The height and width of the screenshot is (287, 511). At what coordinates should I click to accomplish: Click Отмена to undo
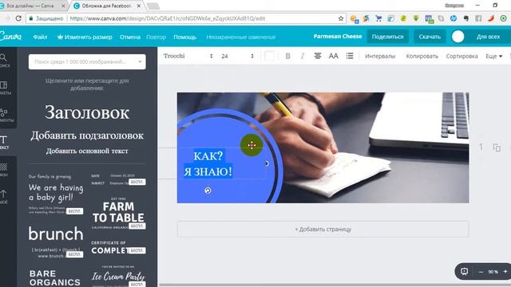click(x=130, y=37)
